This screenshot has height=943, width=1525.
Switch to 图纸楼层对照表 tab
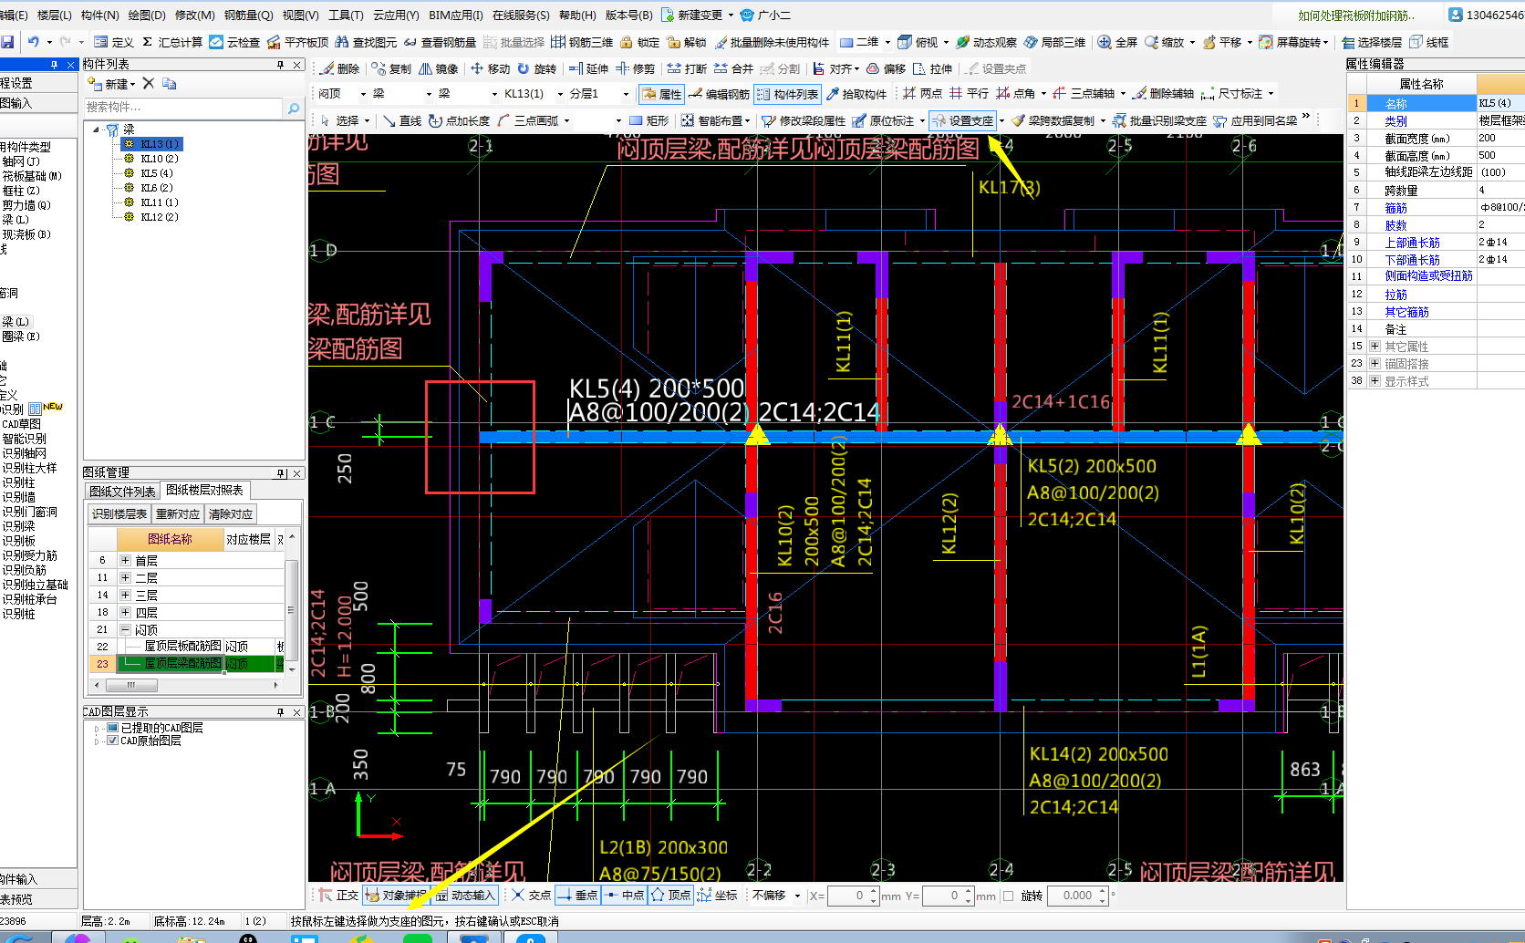click(x=205, y=490)
